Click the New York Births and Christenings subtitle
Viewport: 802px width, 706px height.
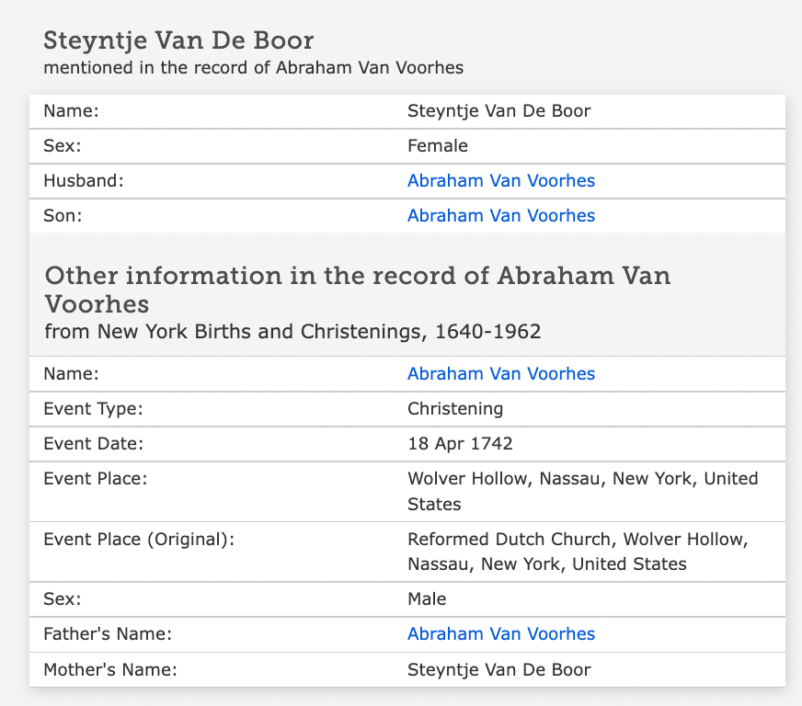[292, 332]
